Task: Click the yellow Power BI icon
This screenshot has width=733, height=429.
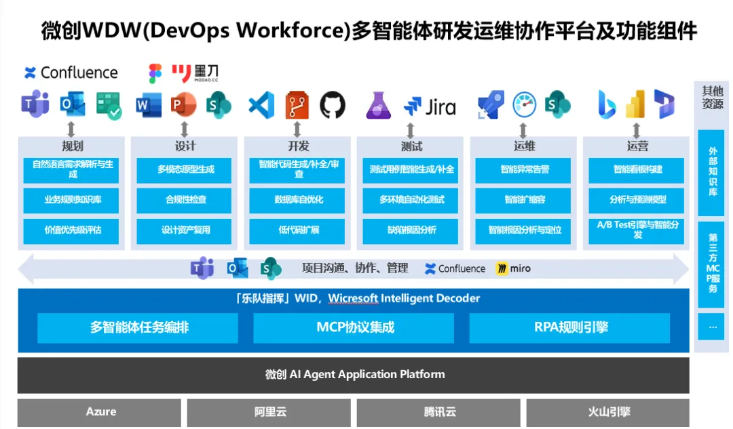Action: pos(635,104)
